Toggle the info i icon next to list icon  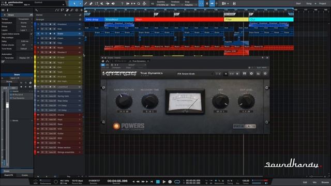(x=8, y=10)
